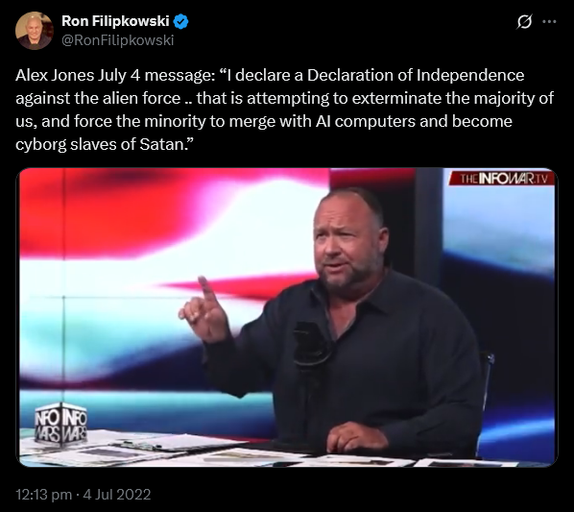Click the blue verified badge

pyautogui.click(x=180, y=21)
